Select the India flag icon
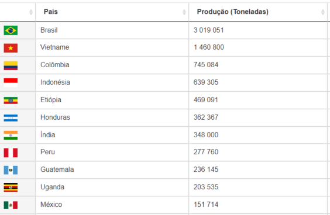330x215 pixels. [x=11, y=136]
